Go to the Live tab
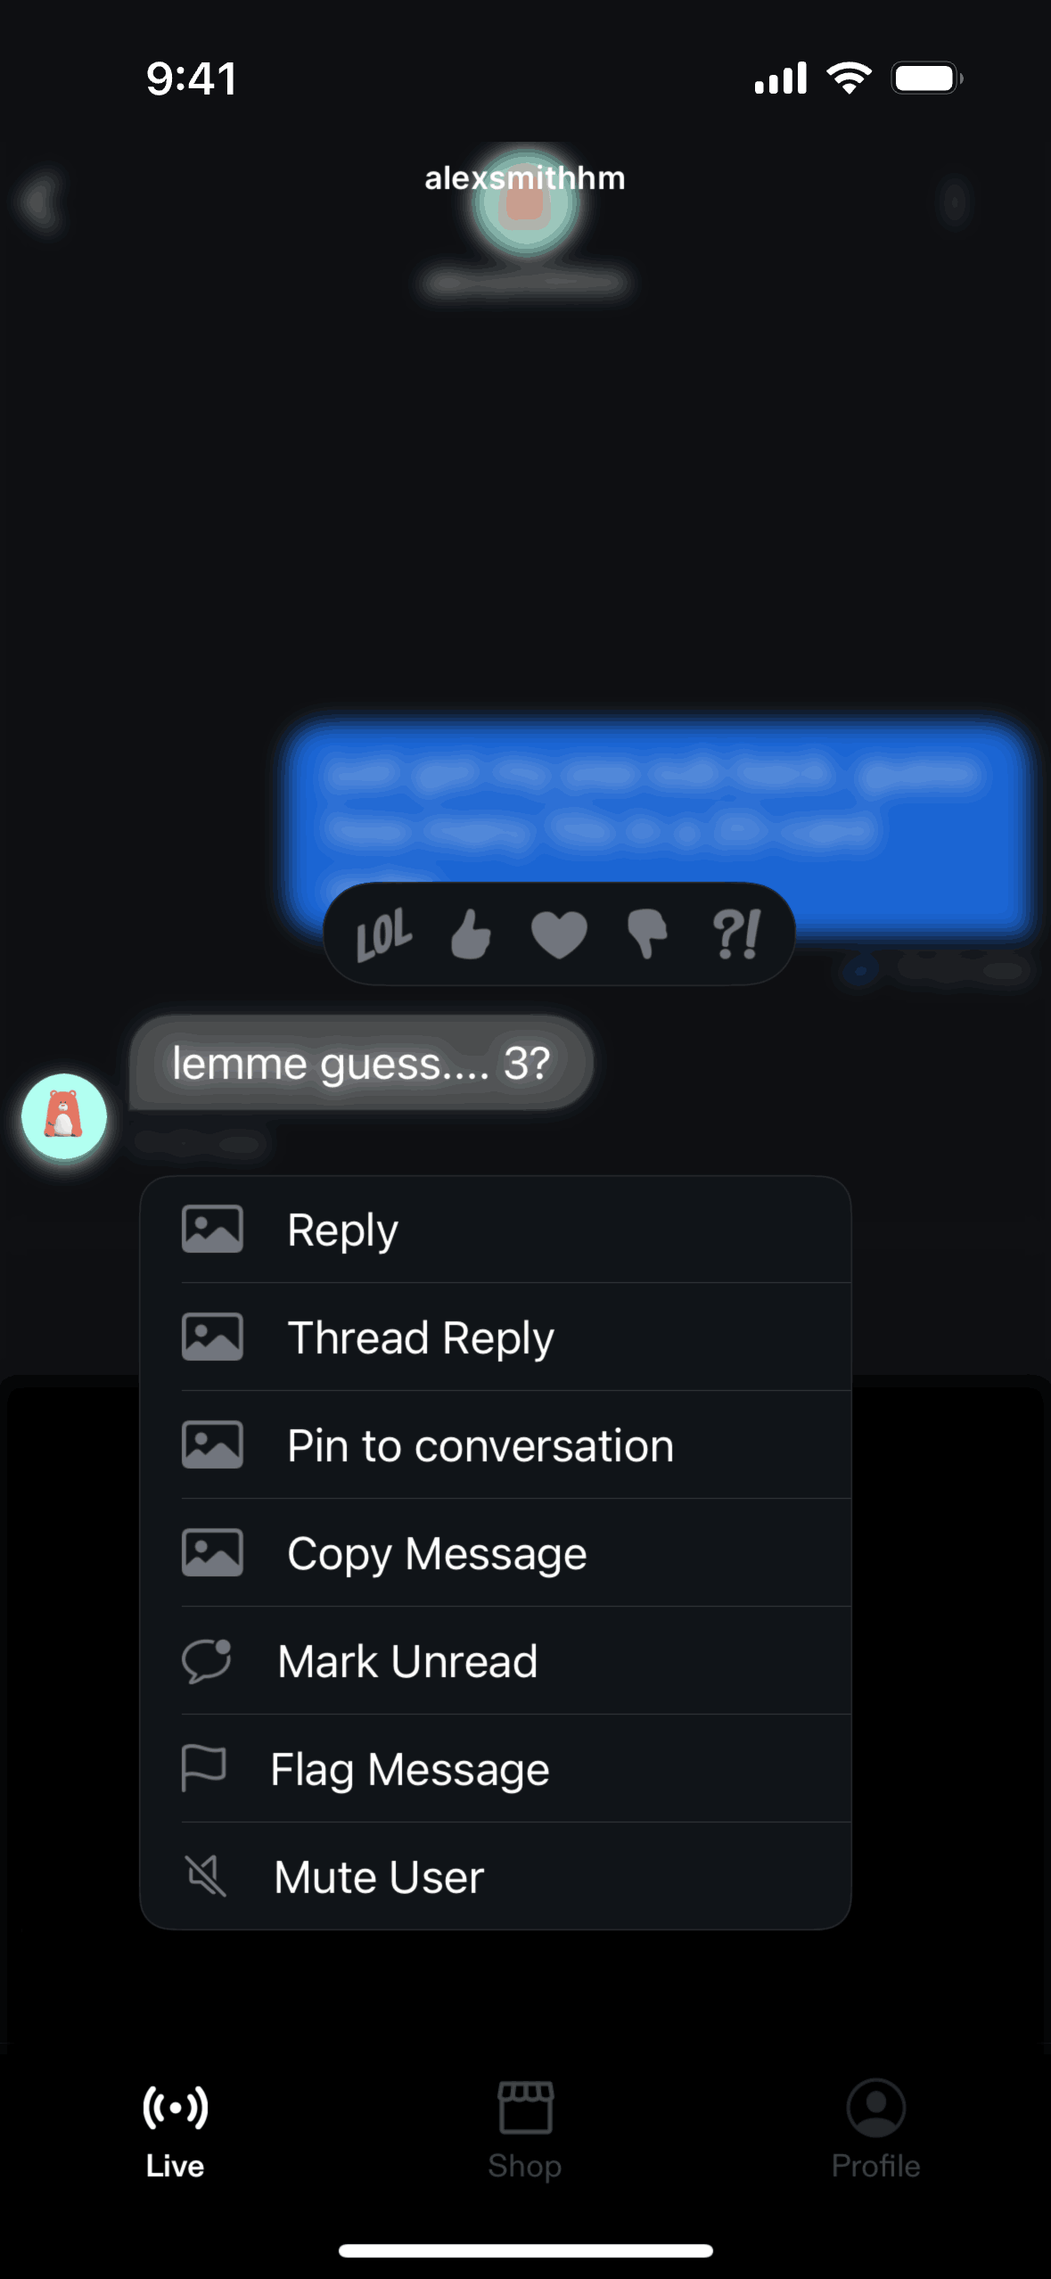Screen dimensions: 1051x2279 click(175, 2132)
